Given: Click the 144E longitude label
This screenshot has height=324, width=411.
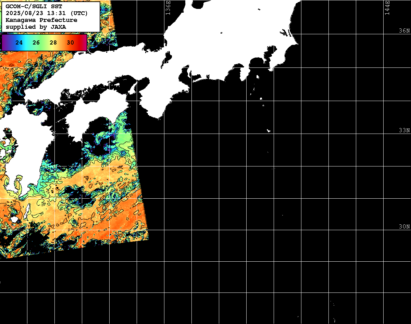Looking at the screenshot, I should [x=387, y=8].
